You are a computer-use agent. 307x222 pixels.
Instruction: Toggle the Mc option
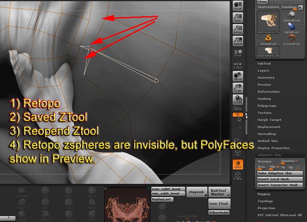point(283,167)
